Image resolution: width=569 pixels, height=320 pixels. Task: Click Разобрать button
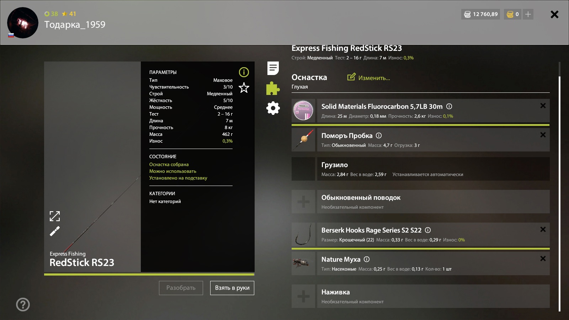coord(181,288)
